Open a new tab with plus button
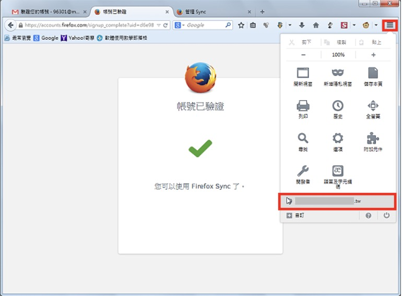 click(262, 12)
